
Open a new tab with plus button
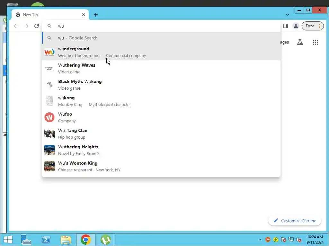point(96,15)
